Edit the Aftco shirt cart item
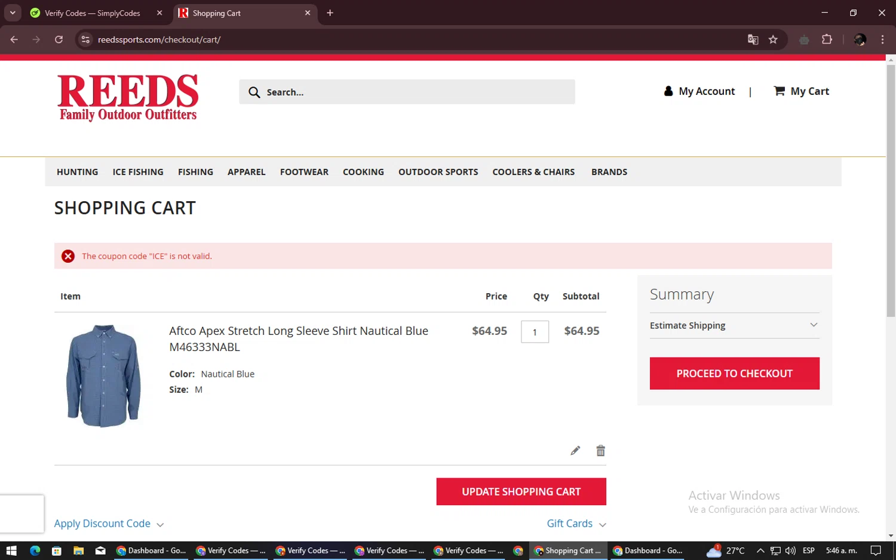Image resolution: width=896 pixels, height=560 pixels. click(575, 451)
